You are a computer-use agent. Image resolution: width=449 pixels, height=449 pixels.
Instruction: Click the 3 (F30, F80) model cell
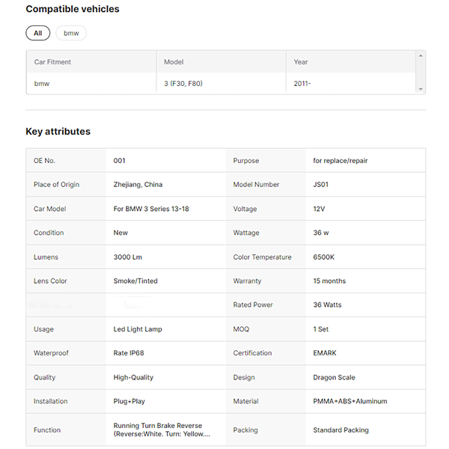(x=183, y=84)
